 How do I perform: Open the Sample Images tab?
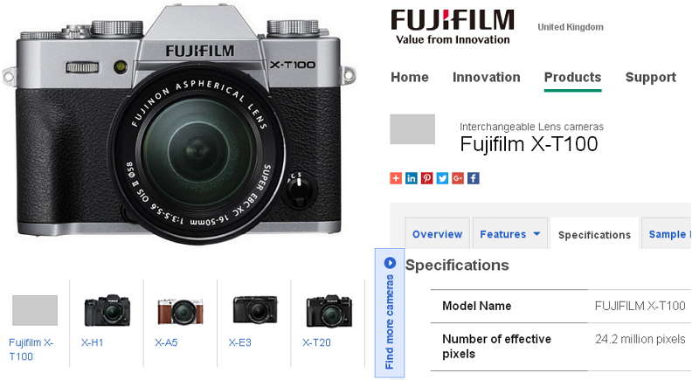tap(668, 234)
